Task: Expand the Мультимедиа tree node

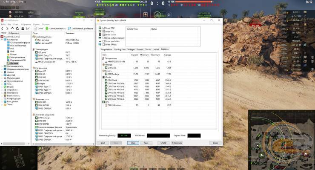Action: click(x=2, y=78)
